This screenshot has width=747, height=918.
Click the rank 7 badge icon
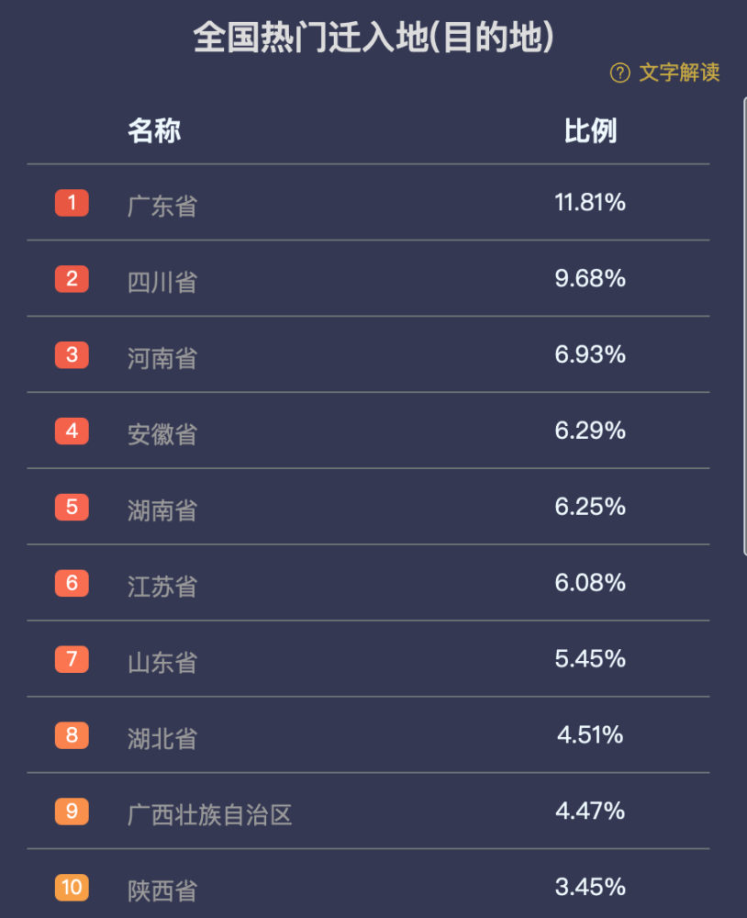click(72, 659)
